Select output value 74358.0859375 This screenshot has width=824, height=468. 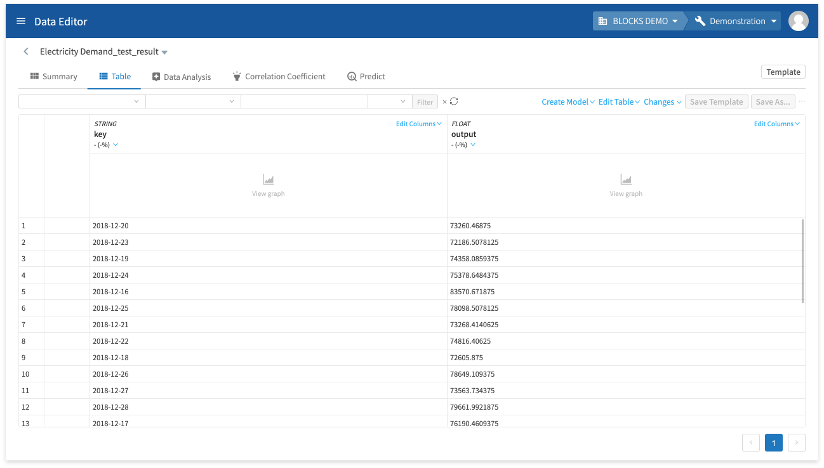pos(626,259)
